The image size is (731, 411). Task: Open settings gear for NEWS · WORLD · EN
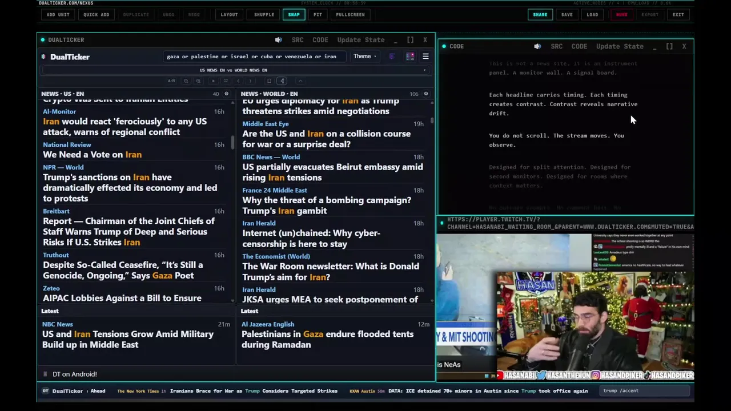[425, 94]
